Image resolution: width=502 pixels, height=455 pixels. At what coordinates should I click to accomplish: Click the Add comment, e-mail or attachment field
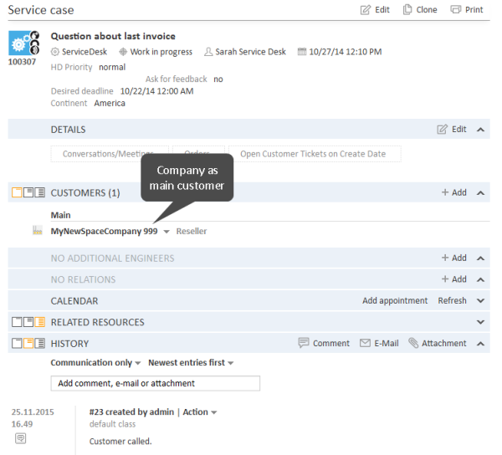point(156,383)
